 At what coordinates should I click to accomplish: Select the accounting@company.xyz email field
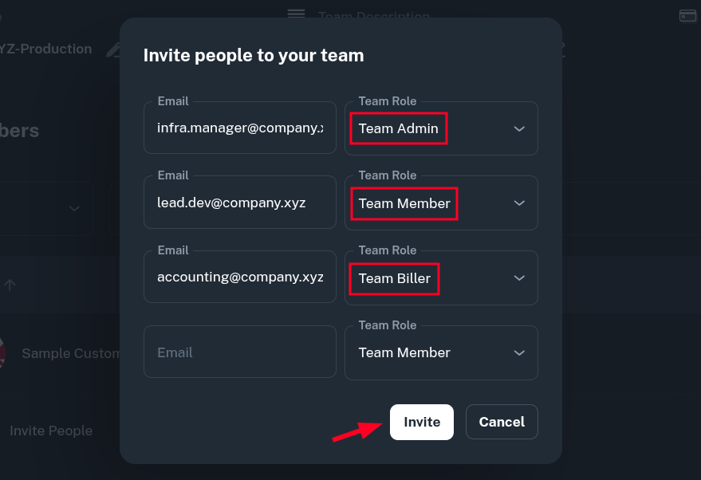coord(240,278)
